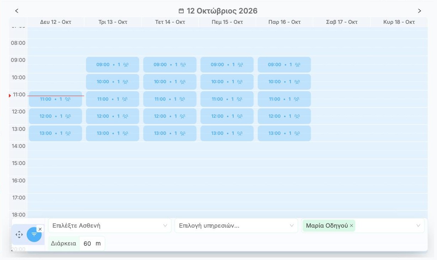Select the Τετ 14 - Οκτ column header
The width and height of the screenshot is (437, 260).
[170, 22]
